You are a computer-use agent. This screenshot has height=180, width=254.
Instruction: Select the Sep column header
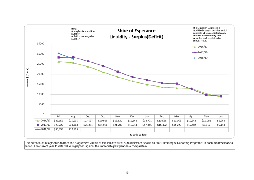[x=88, y=116]
